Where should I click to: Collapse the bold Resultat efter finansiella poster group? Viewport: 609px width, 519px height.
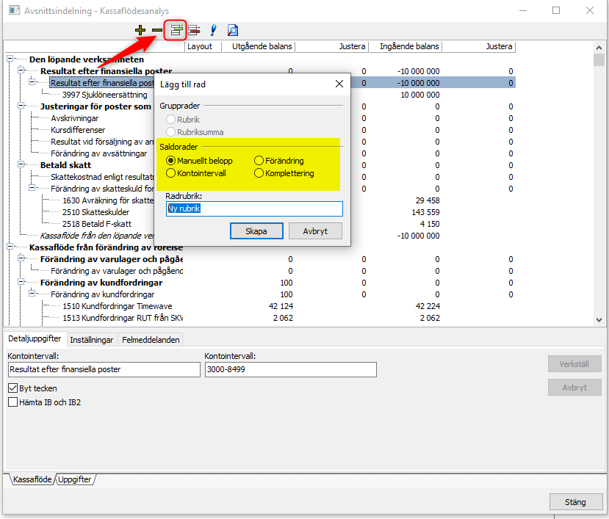point(21,70)
